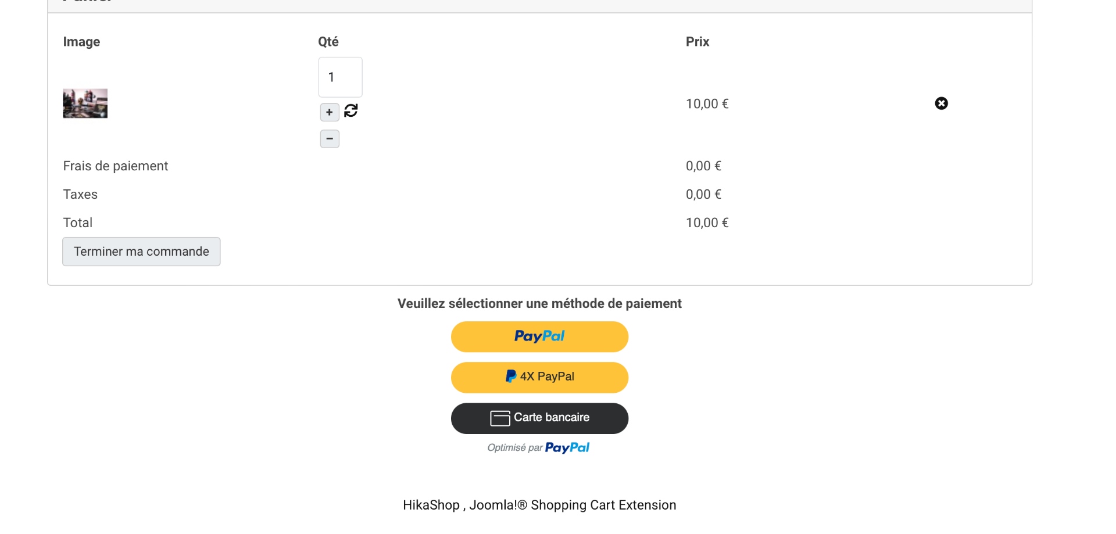Increase quantity with the plus button
The width and height of the screenshot is (1116, 534).
pyautogui.click(x=330, y=112)
